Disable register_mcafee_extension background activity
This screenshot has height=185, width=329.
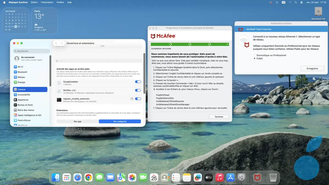click(x=138, y=98)
